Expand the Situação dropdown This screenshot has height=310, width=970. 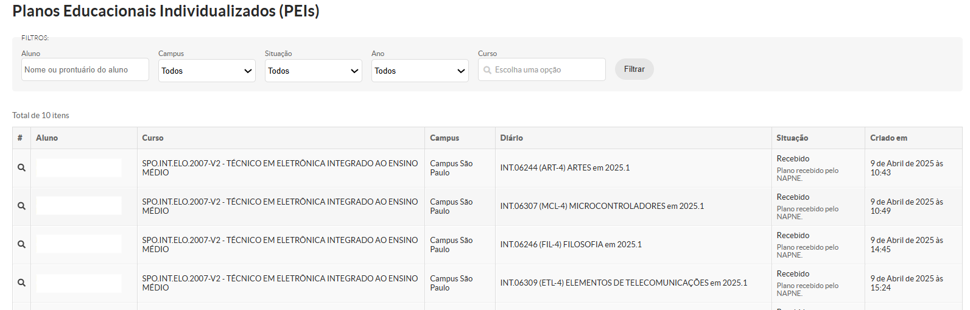[x=314, y=71]
